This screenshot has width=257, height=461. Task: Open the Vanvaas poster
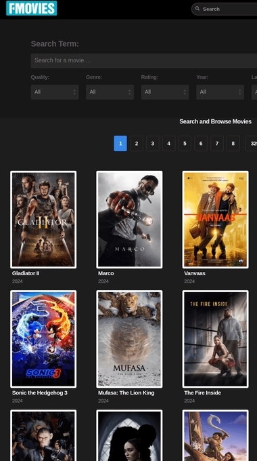point(215,220)
